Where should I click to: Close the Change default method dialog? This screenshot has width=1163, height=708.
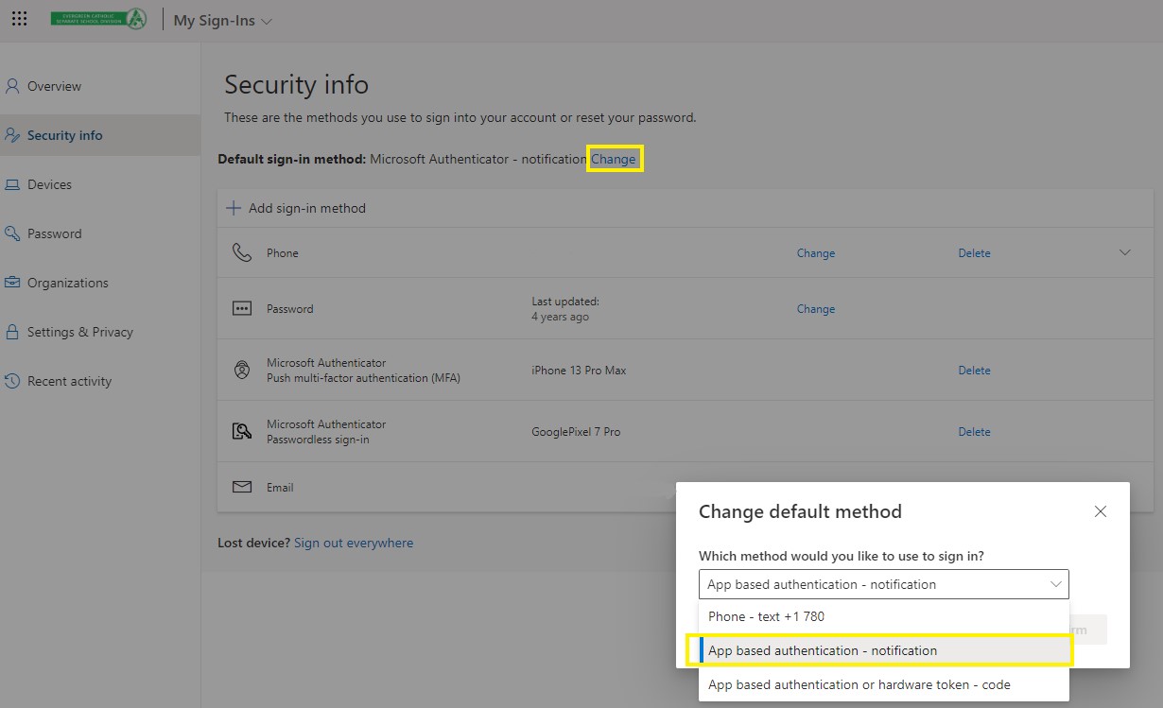pyautogui.click(x=1100, y=511)
